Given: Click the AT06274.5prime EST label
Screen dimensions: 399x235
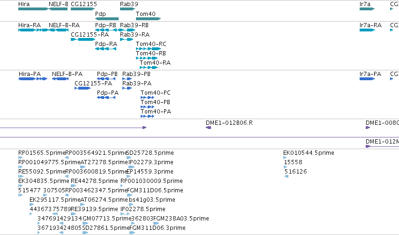Looking at the screenshot, I should 104,200.
